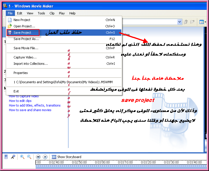Choose Import into Collections... entry
This screenshot has height=171, width=209.
point(64,64)
